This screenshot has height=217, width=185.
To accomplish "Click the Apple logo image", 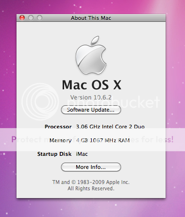I will click(x=91, y=55).
